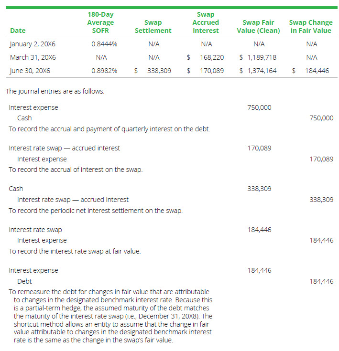The height and width of the screenshot is (351, 339).
Task: Click the "Swap Accrued Interest" column header
Action: point(206,22)
